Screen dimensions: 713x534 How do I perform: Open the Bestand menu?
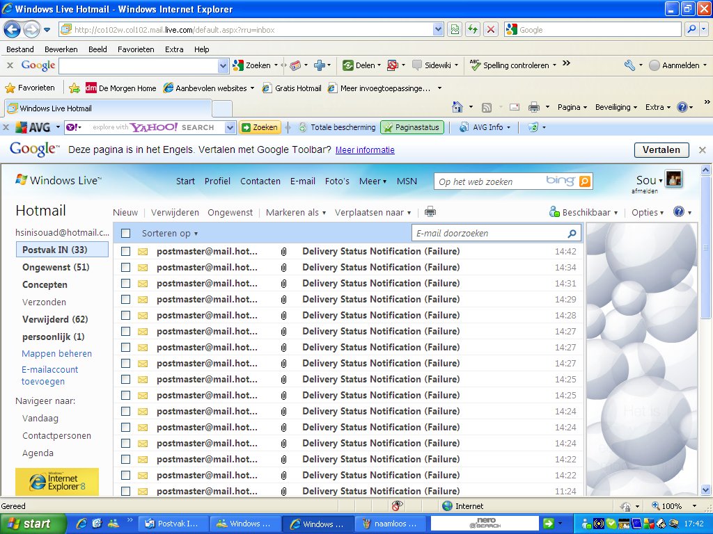[20, 49]
